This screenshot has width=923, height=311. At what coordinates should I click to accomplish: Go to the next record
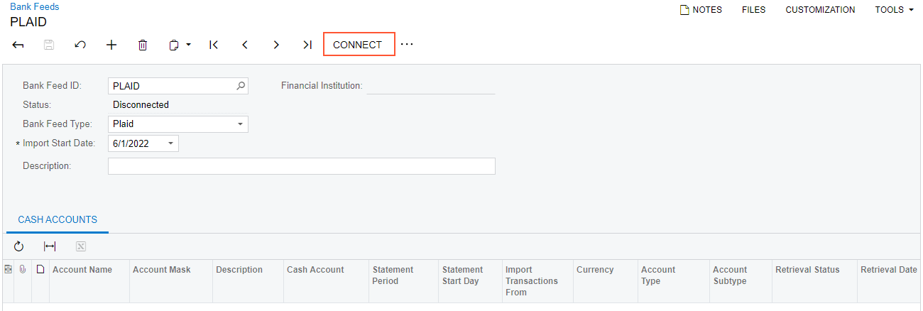[276, 45]
